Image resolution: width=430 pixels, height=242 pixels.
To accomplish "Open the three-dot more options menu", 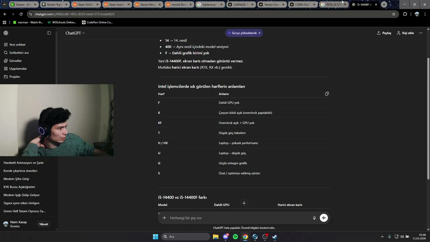I will 421,33.
